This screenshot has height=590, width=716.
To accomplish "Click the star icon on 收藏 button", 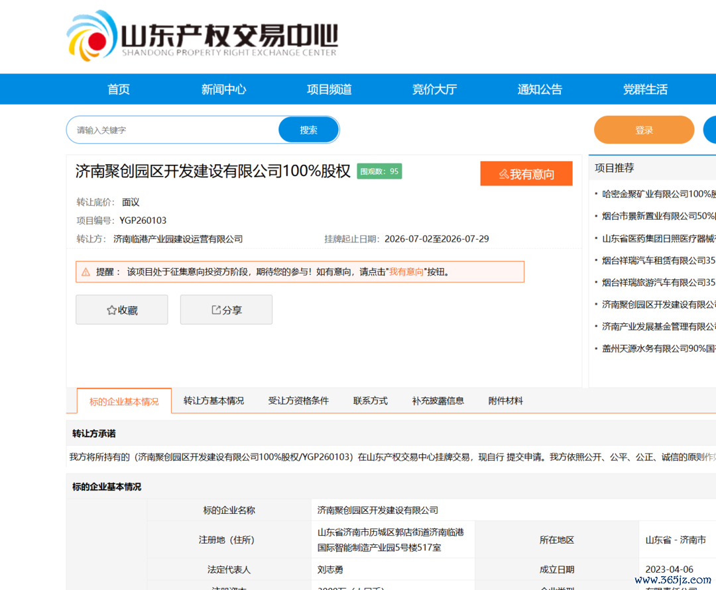I will (x=111, y=310).
